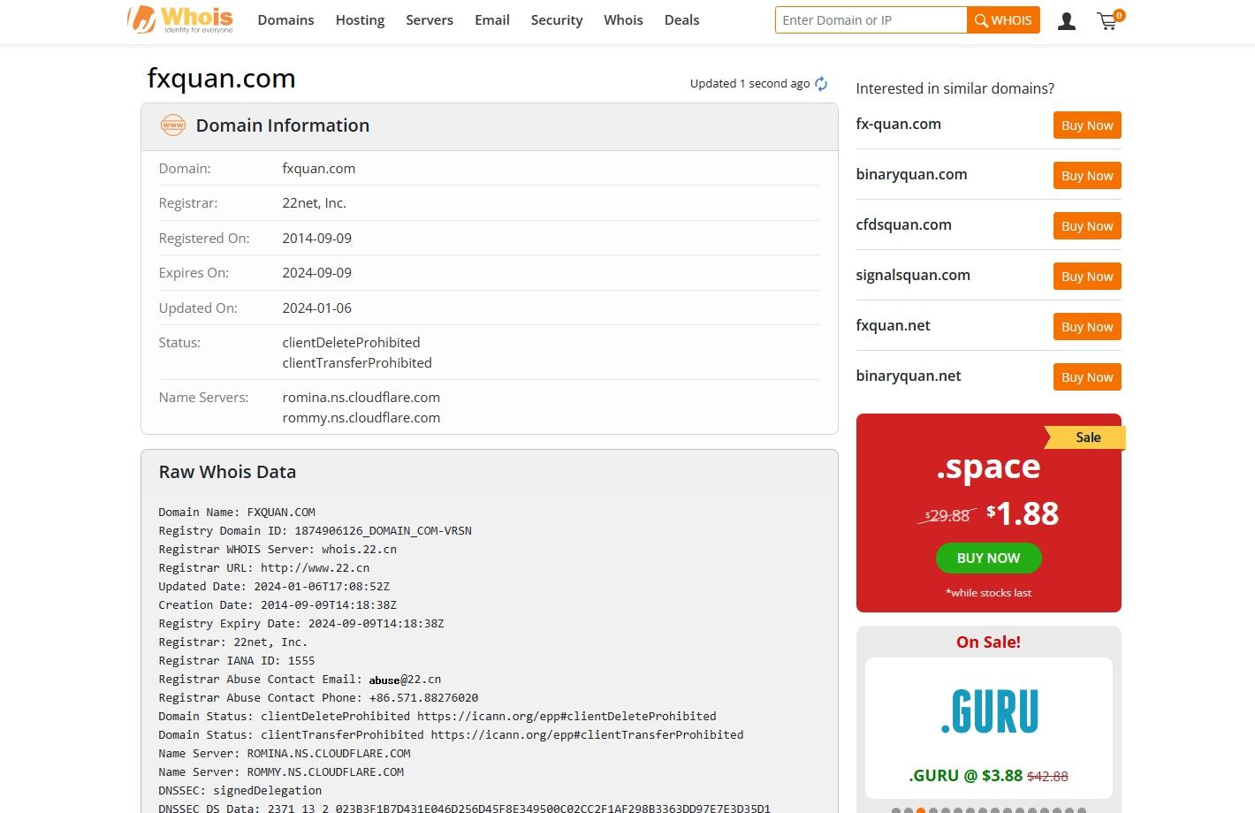The width and height of the screenshot is (1255, 813).
Task: Buy binaryquan.com with Buy Now
Action: [1087, 176]
